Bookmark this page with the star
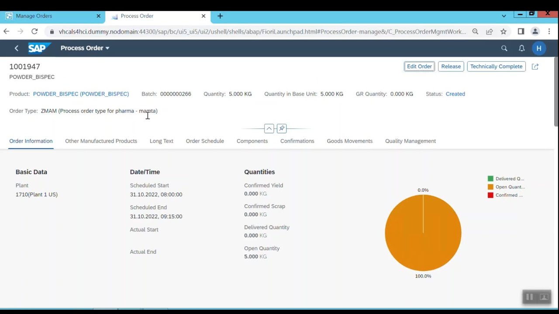This screenshot has width=559, height=314. [x=504, y=31]
